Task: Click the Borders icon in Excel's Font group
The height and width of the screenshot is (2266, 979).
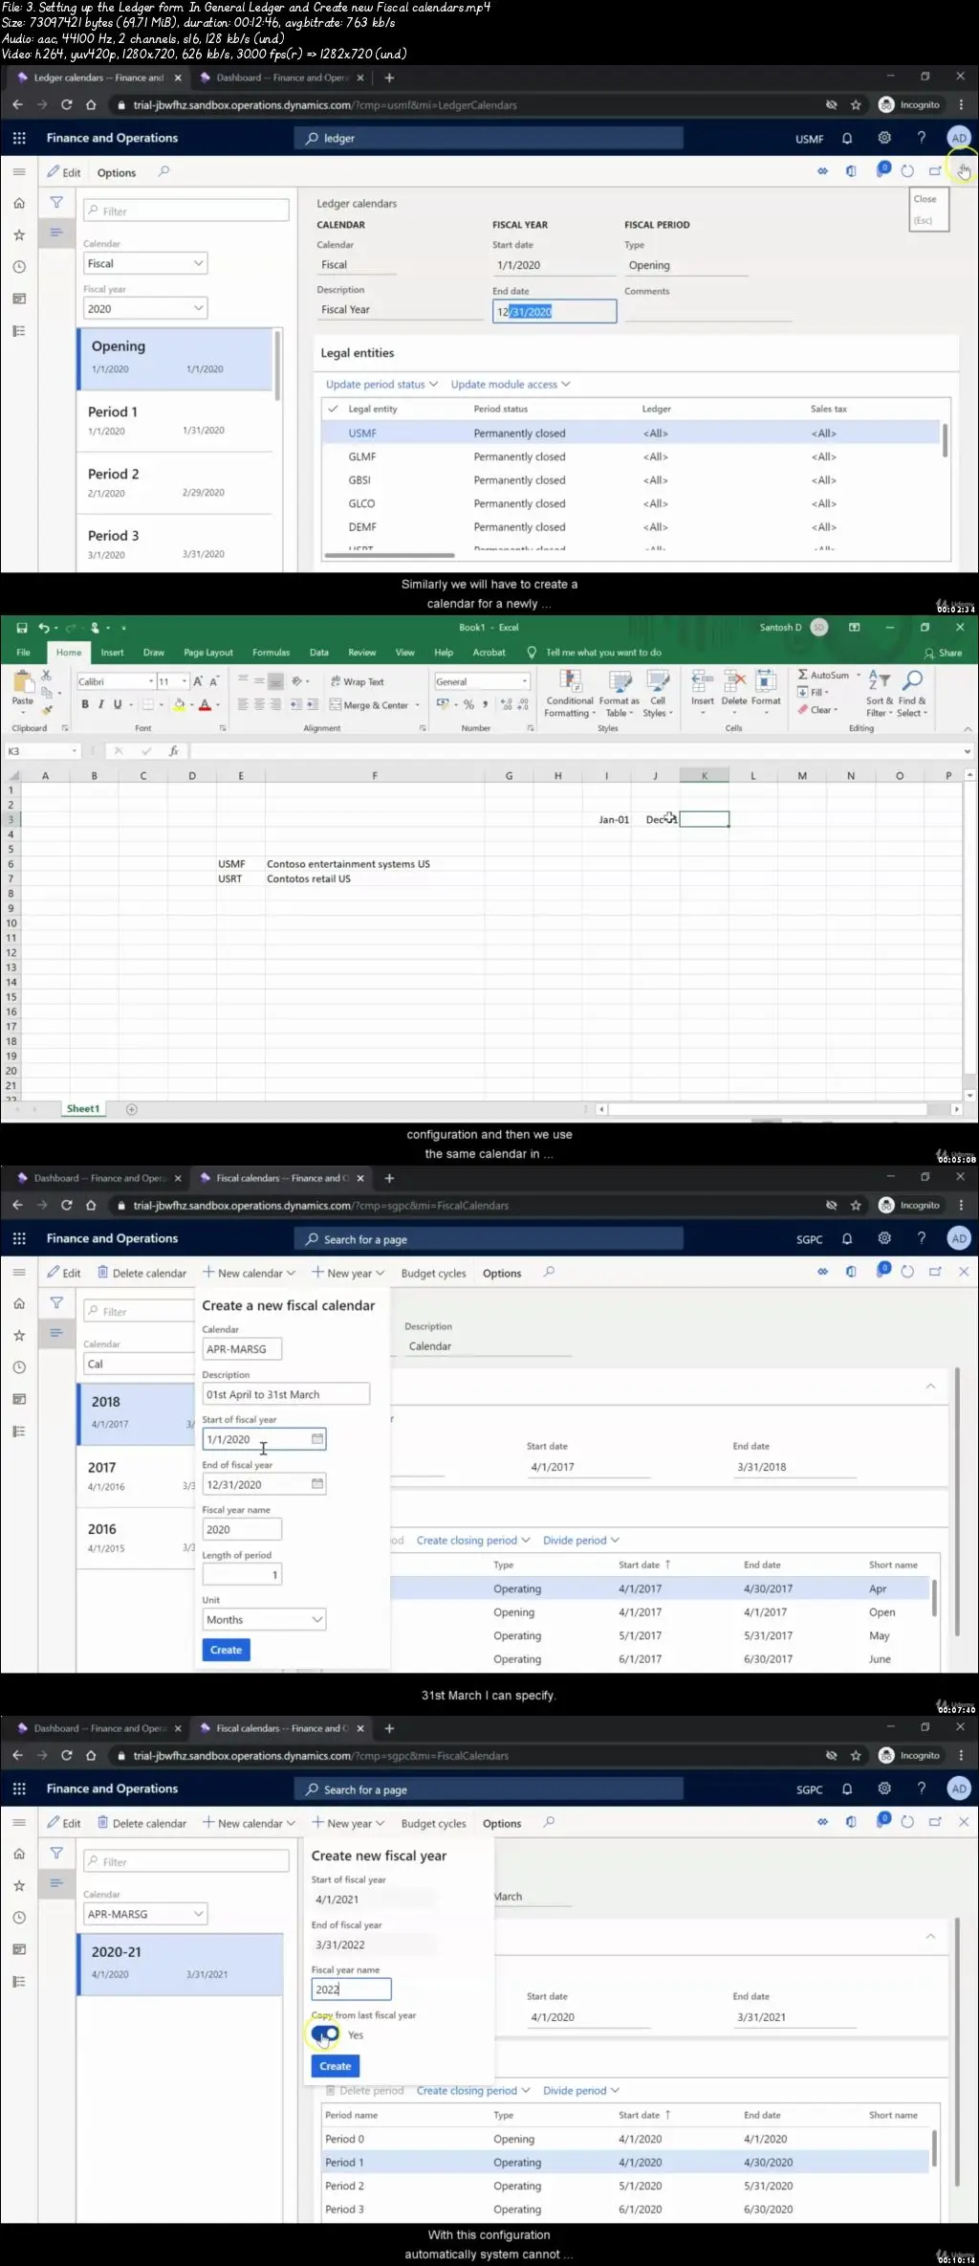Action: (x=147, y=704)
